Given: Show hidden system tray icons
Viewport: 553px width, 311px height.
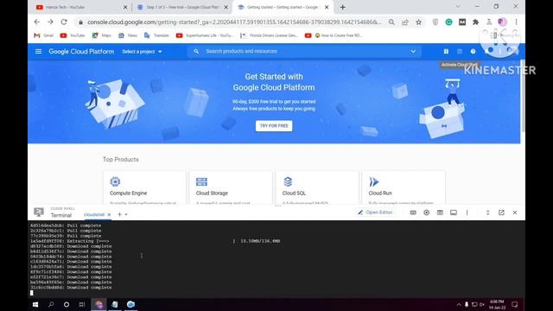Looking at the screenshot, I should coord(459,304).
